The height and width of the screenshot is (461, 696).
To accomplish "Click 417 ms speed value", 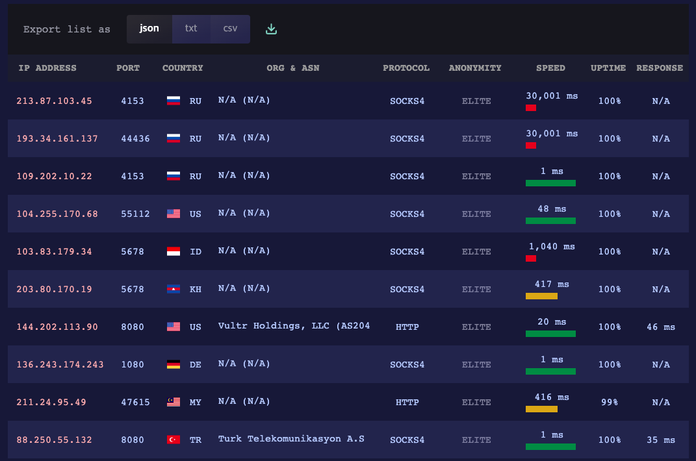I will (552, 284).
